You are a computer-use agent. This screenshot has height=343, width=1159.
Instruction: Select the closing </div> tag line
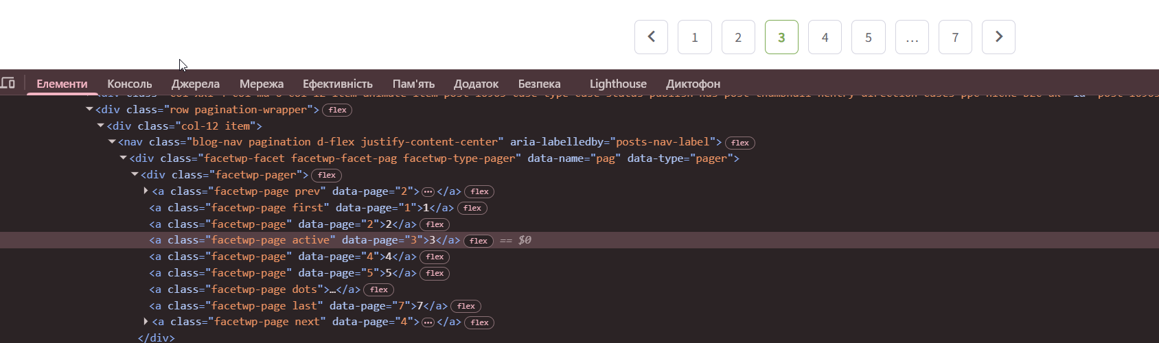point(157,338)
